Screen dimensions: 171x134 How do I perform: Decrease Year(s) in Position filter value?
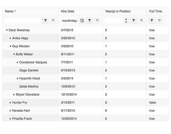[126, 22]
